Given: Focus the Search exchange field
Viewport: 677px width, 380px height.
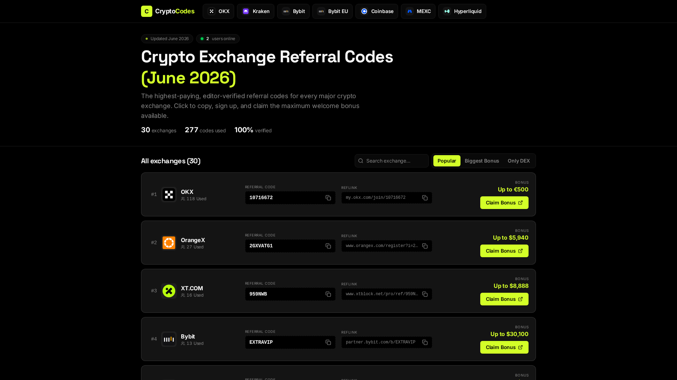Looking at the screenshot, I should (392, 161).
